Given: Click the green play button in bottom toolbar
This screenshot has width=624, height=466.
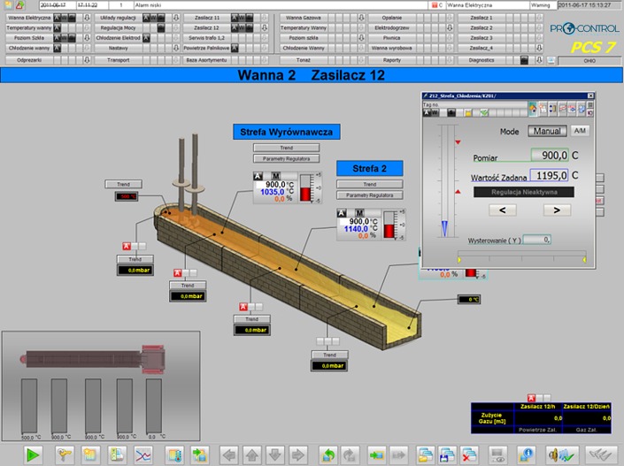Looking at the screenshot, I should click(33, 455).
